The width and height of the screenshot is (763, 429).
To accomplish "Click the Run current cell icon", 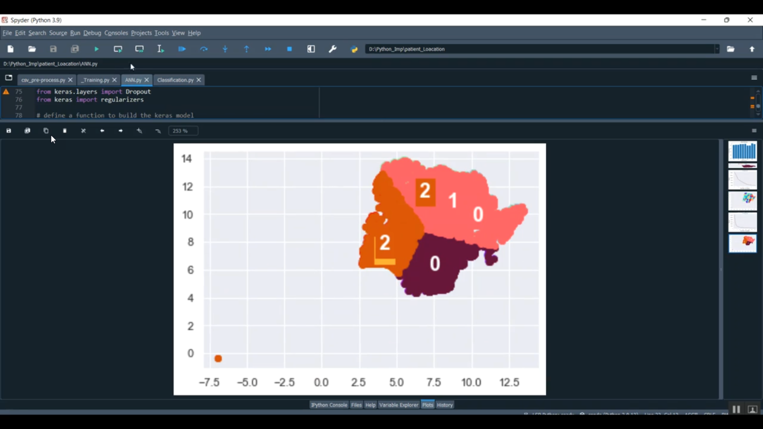I will point(118,49).
